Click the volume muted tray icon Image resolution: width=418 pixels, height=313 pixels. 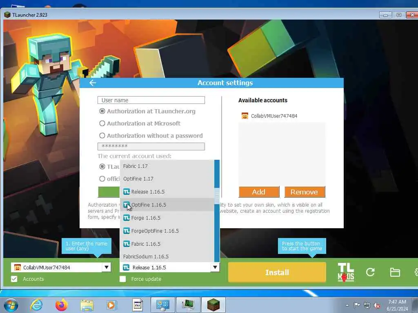pyautogui.click(x=377, y=305)
